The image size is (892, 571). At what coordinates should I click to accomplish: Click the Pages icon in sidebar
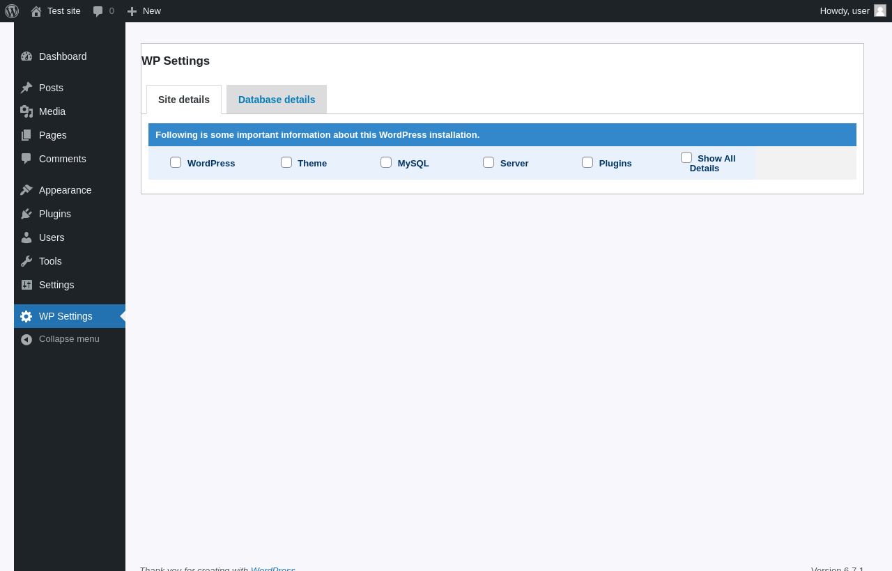pos(26,135)
